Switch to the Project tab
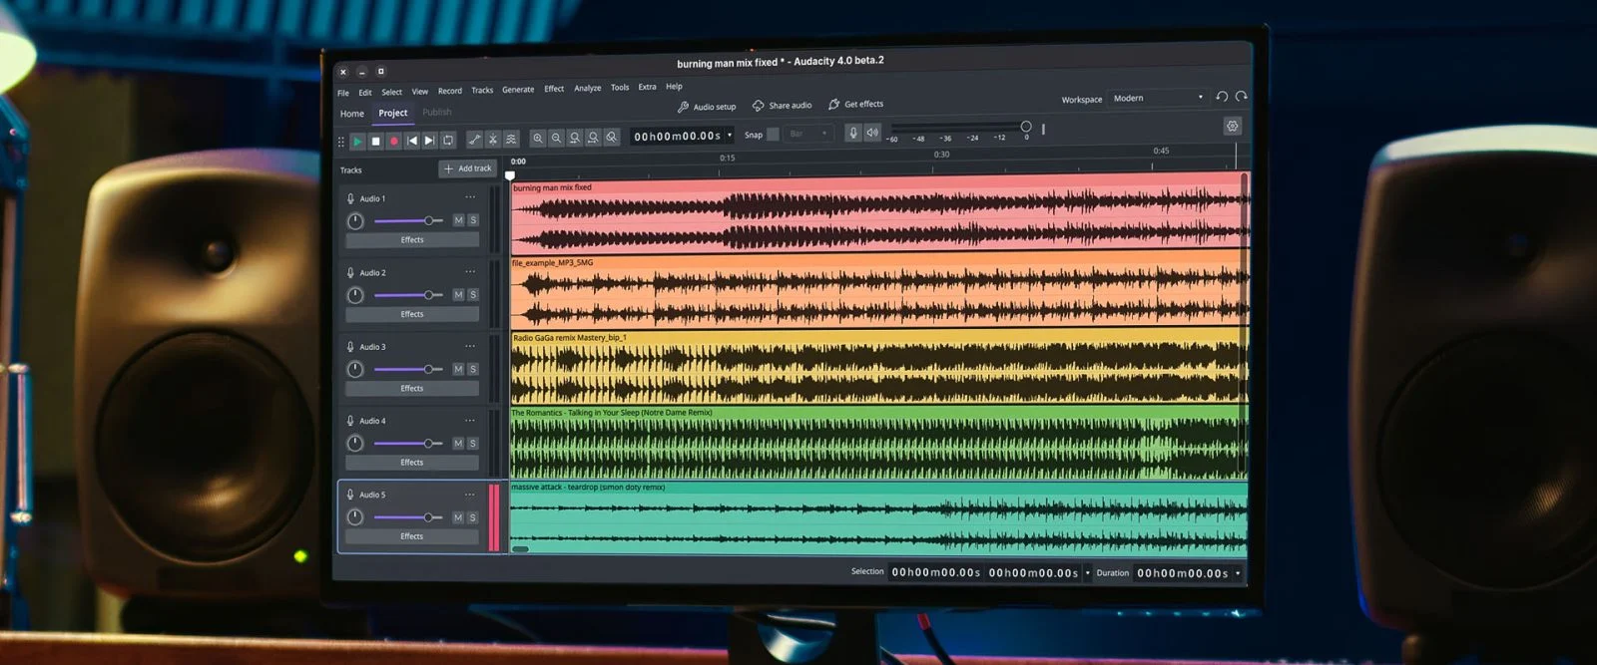 tap(393, 113)
